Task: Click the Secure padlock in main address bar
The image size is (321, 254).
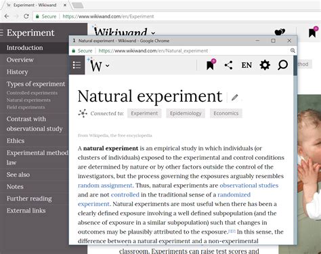Action: click(x=37, y=16)
